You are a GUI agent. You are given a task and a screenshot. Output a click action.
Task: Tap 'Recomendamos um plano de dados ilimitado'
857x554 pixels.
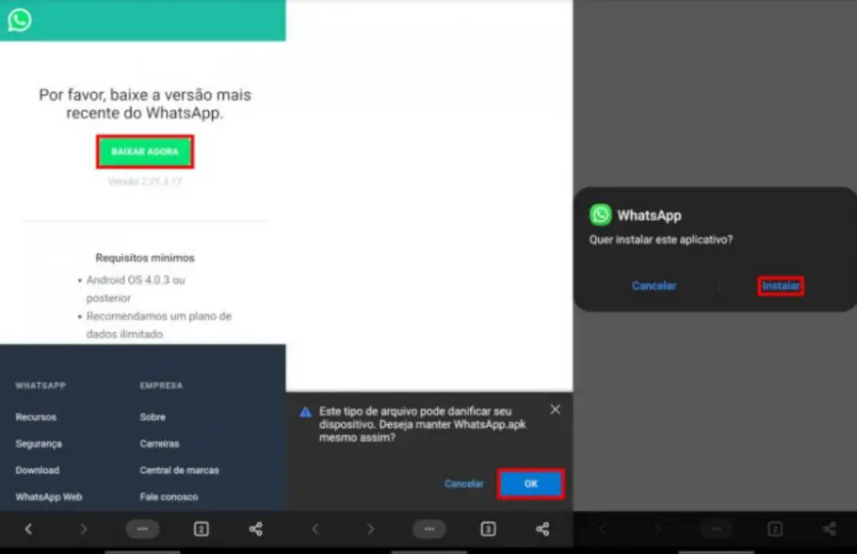[158, 324]
